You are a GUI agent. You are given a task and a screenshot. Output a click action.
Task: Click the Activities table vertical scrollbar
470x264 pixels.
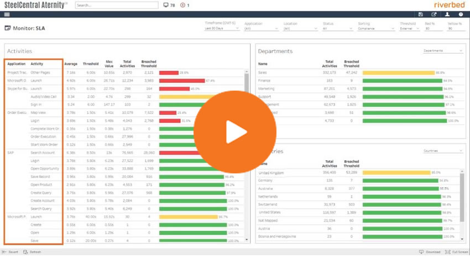coord(247,156)
